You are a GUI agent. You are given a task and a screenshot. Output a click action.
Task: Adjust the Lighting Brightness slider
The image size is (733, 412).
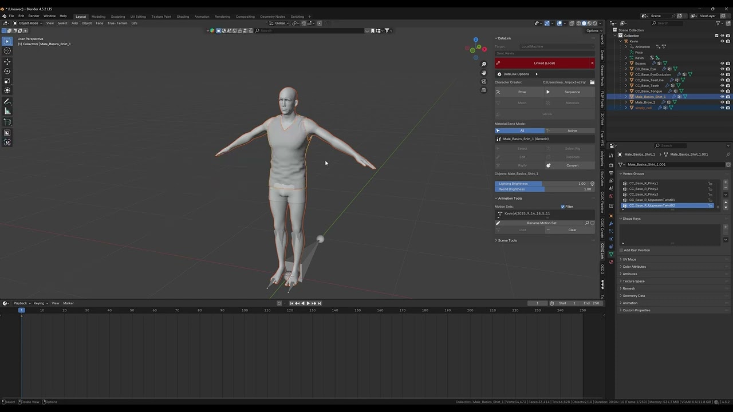point(541,184)
